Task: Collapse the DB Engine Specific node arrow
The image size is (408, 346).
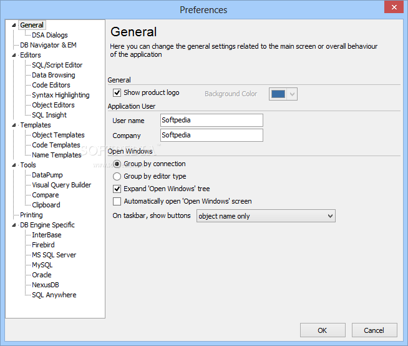Action: [x=14, y=225]
